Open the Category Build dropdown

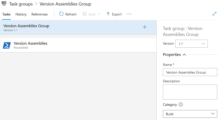tap(190, 114)
